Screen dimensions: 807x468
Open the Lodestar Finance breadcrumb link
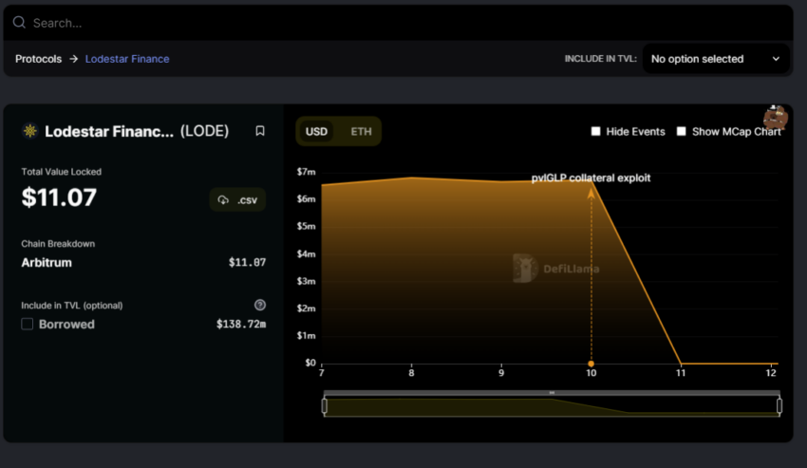pyautogui.click(x=127, y=59)
